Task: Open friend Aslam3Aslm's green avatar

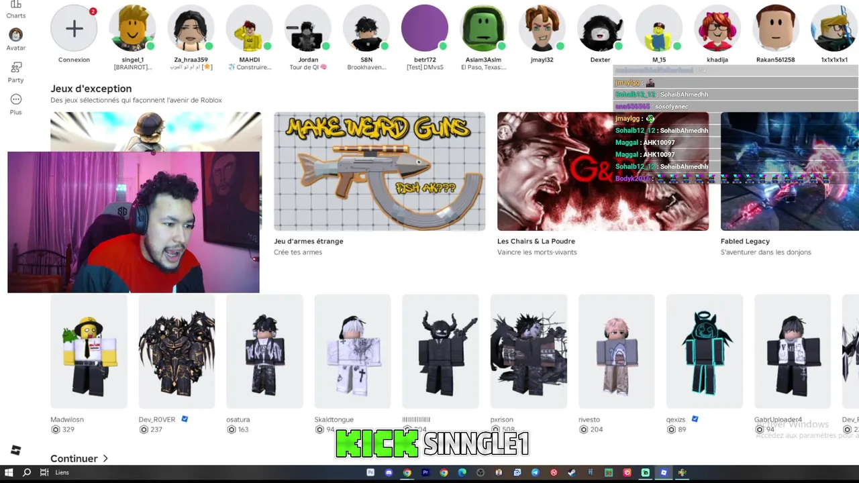Action: tap(483, 28)
